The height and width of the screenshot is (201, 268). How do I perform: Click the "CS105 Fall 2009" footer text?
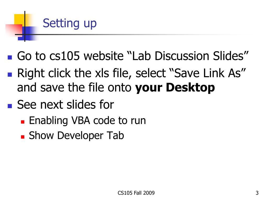tap(136, 193)
